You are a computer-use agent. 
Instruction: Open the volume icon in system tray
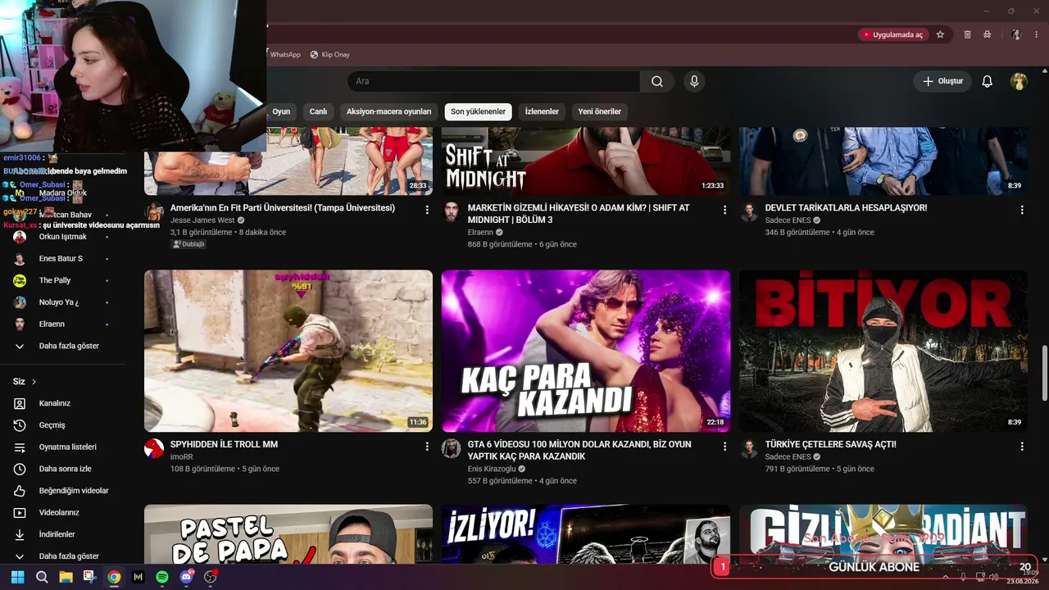pos(994,577)
